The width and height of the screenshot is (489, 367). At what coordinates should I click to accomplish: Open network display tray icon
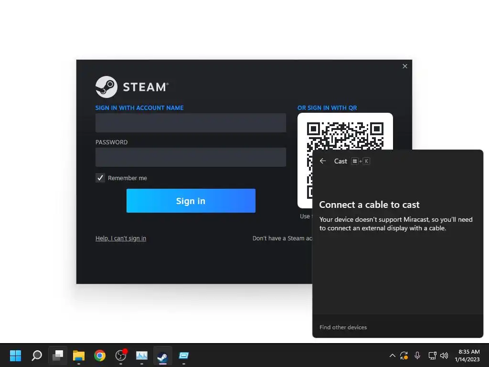(432, 356)
